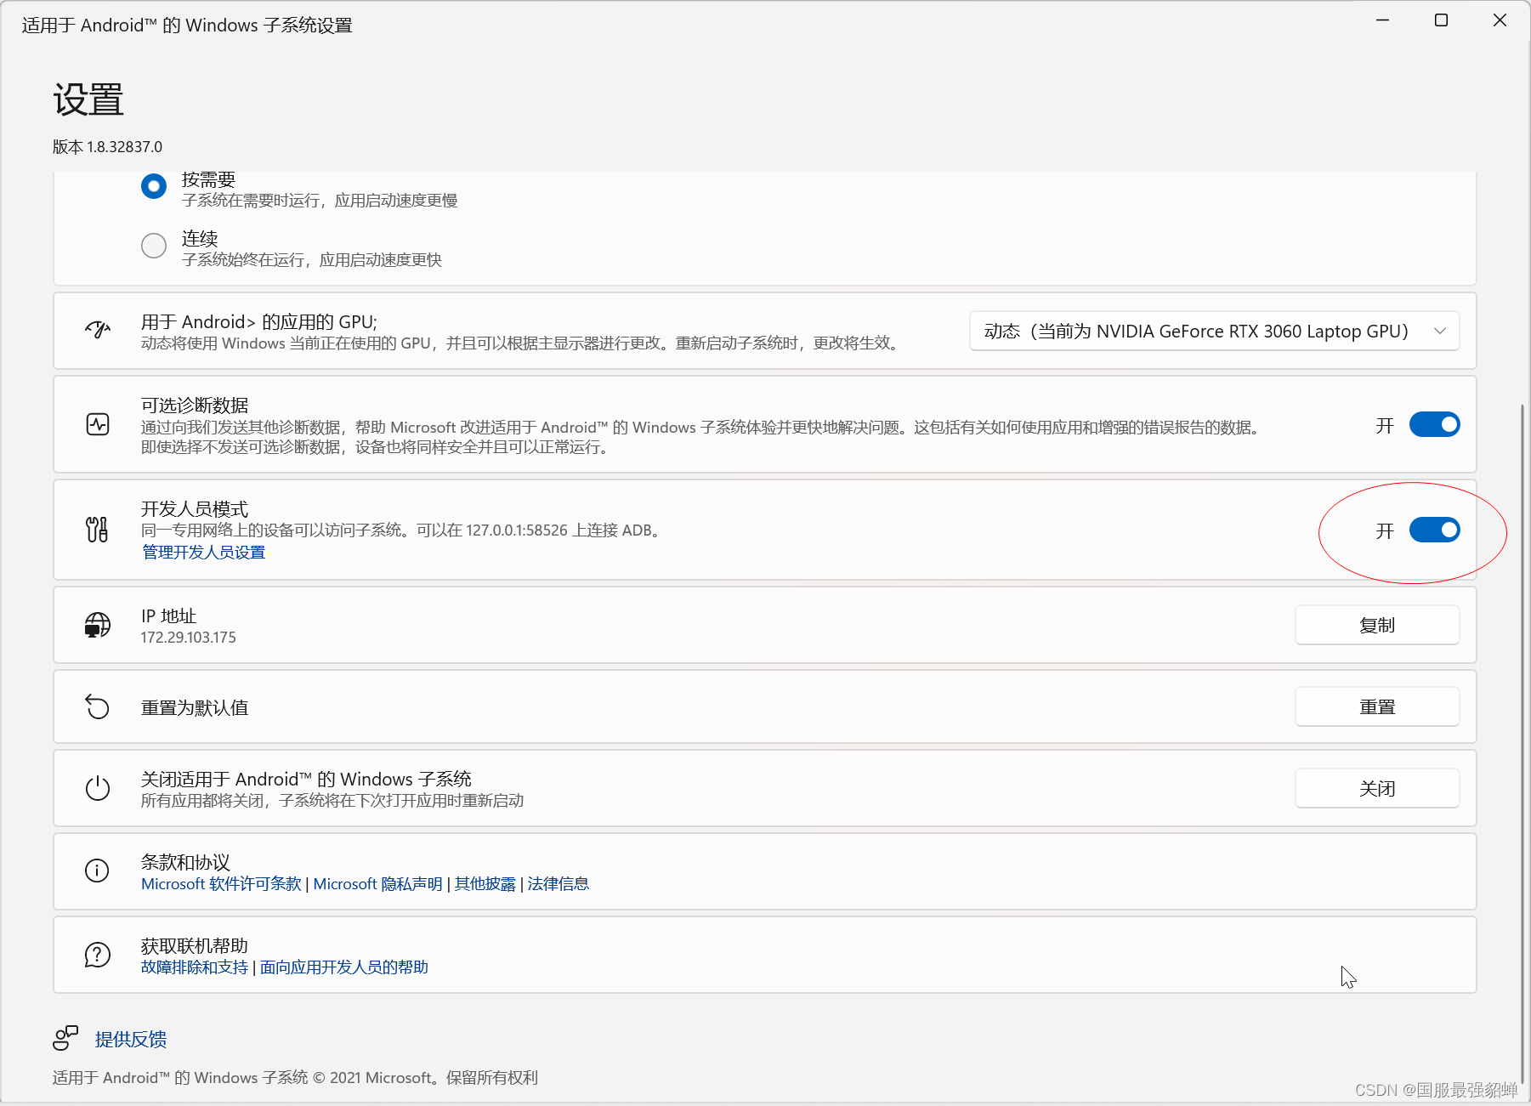Viewport: 1531px width, 1106px height.
Task: Open the GPU selection dropdown
Action: pyautogui.click(x=1214, y=331)
